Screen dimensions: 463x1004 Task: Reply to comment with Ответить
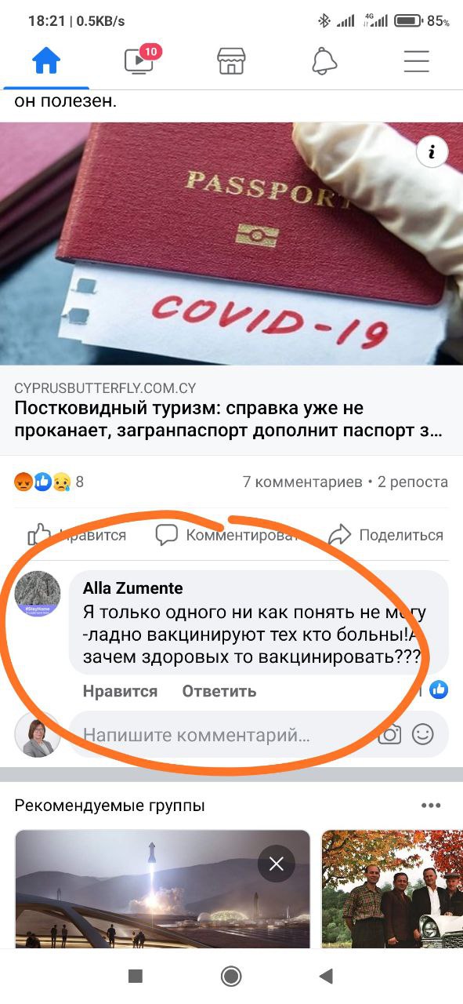pos(219,691)
